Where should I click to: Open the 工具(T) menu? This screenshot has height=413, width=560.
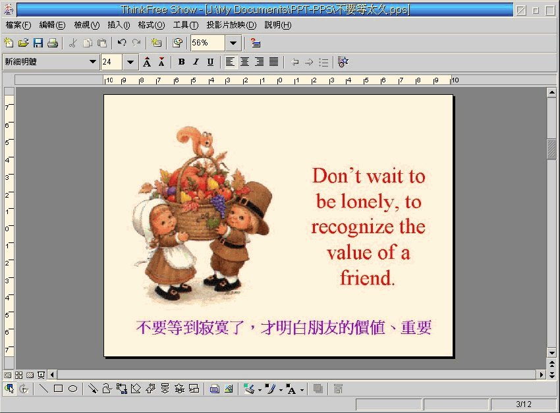(x=185, y=25)
